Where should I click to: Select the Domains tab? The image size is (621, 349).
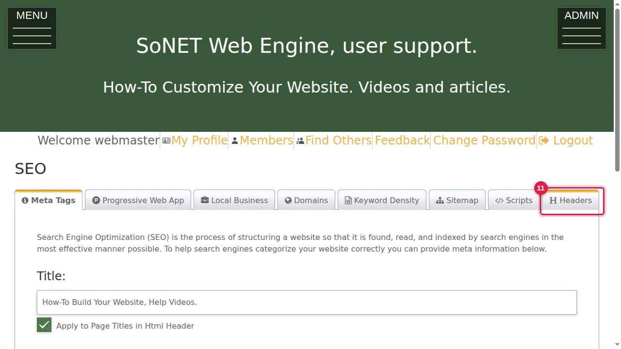pos(306,200)
